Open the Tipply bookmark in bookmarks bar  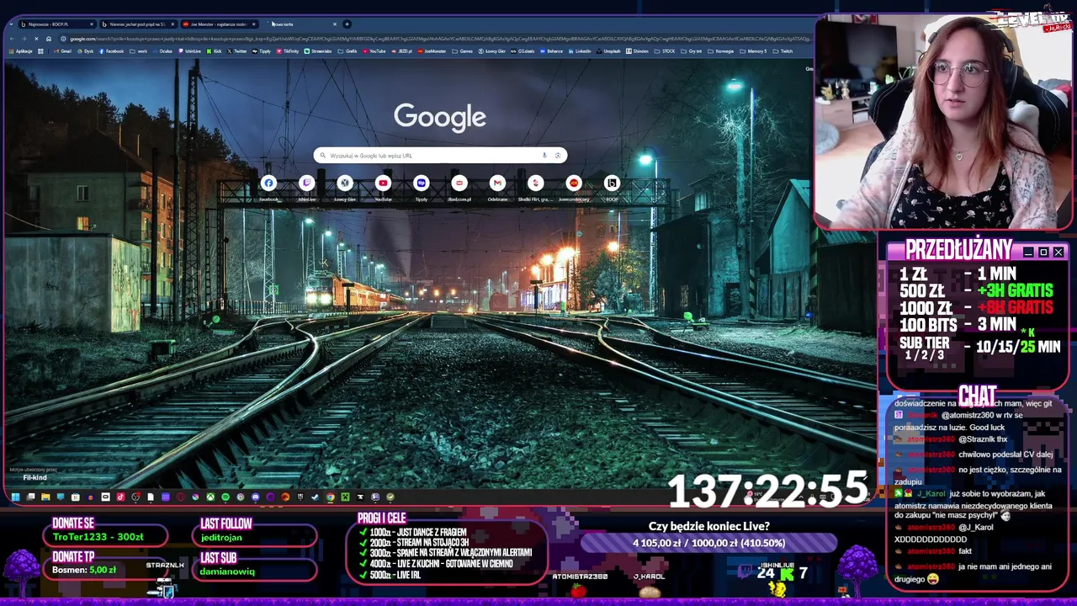[261, 51]
